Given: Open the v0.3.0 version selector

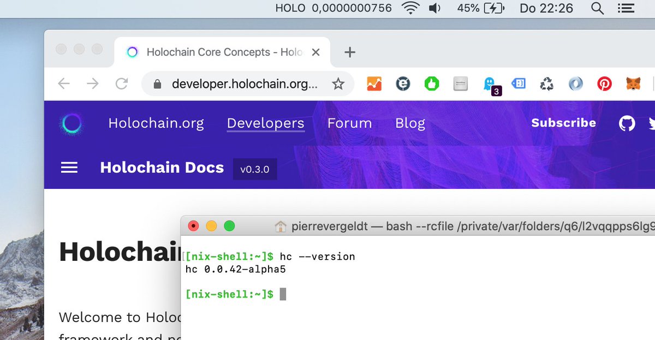Looking at the screenshot, I should [x=255, y=169].
